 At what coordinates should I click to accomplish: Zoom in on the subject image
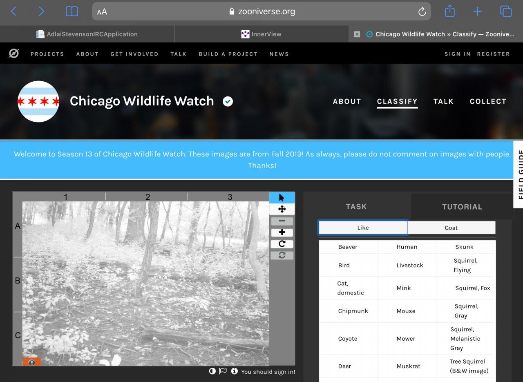click(282, 232)
